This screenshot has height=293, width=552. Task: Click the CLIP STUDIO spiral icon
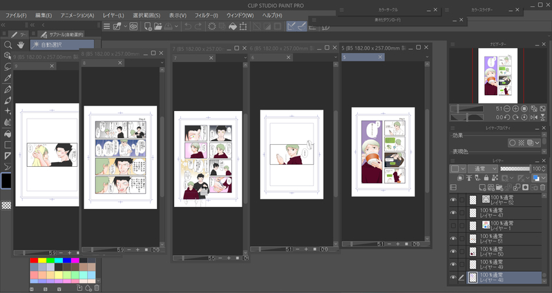point(133,26)
